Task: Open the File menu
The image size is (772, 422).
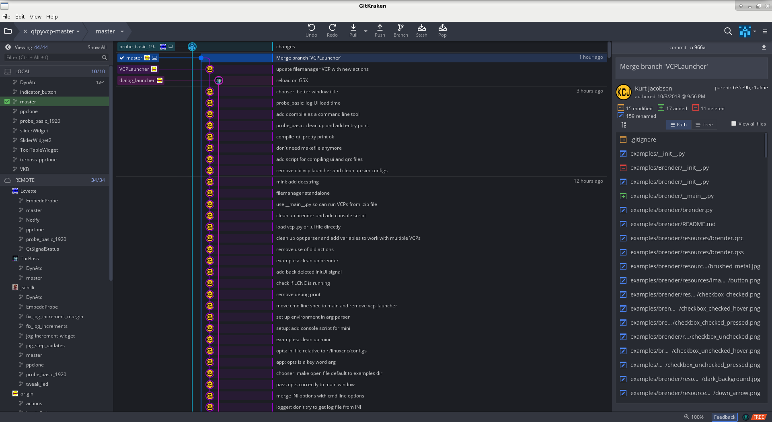Action: 6,16
